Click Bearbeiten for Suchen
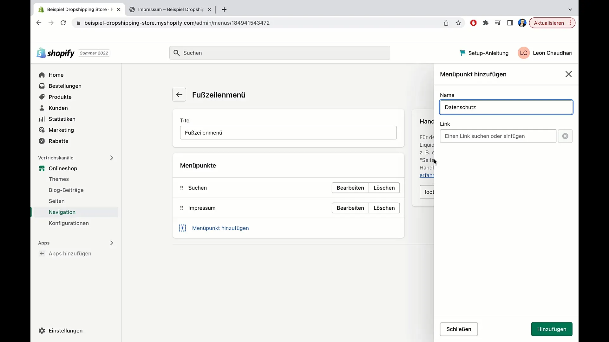The image size is (609, 342). tap(350, 188)
